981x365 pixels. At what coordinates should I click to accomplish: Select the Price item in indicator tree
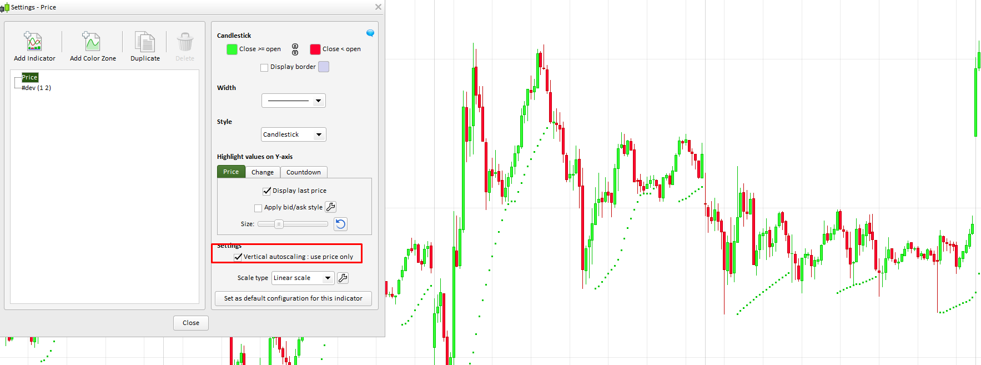(x=30, y=77)
